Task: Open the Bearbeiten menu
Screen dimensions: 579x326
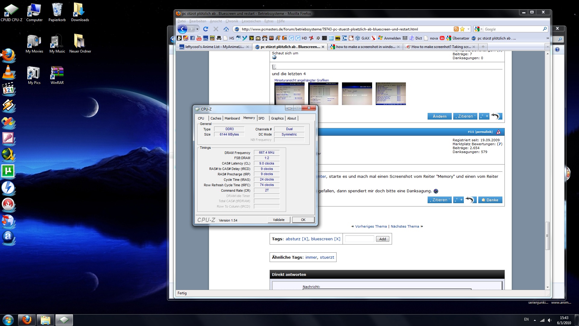Action: (198, 21)
